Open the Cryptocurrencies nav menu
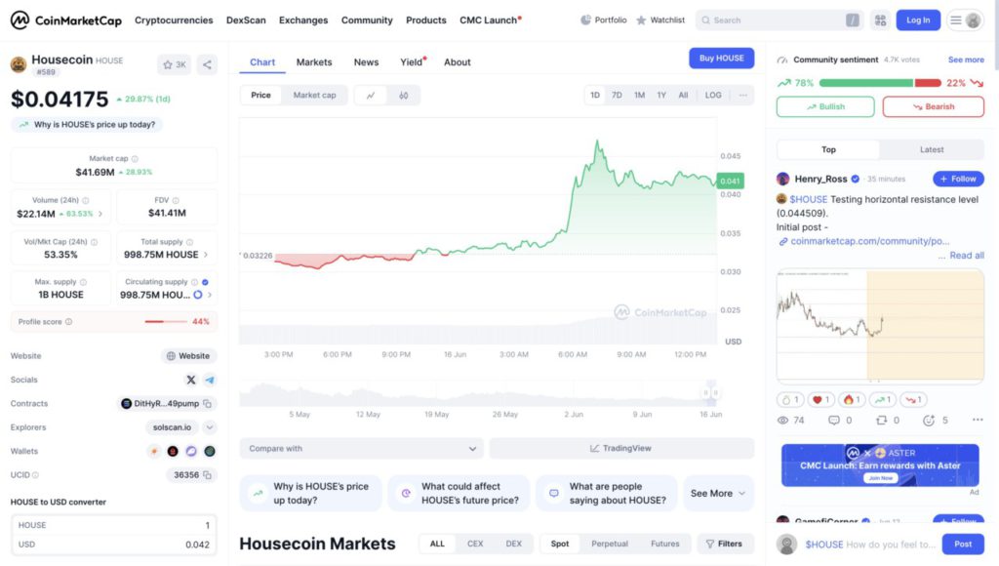The image size is (999, 566). (174, 20)
